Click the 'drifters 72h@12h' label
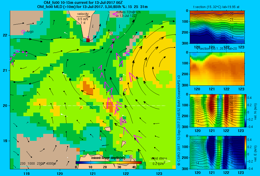Screen dimensions: 260x176 click(128, 12)
